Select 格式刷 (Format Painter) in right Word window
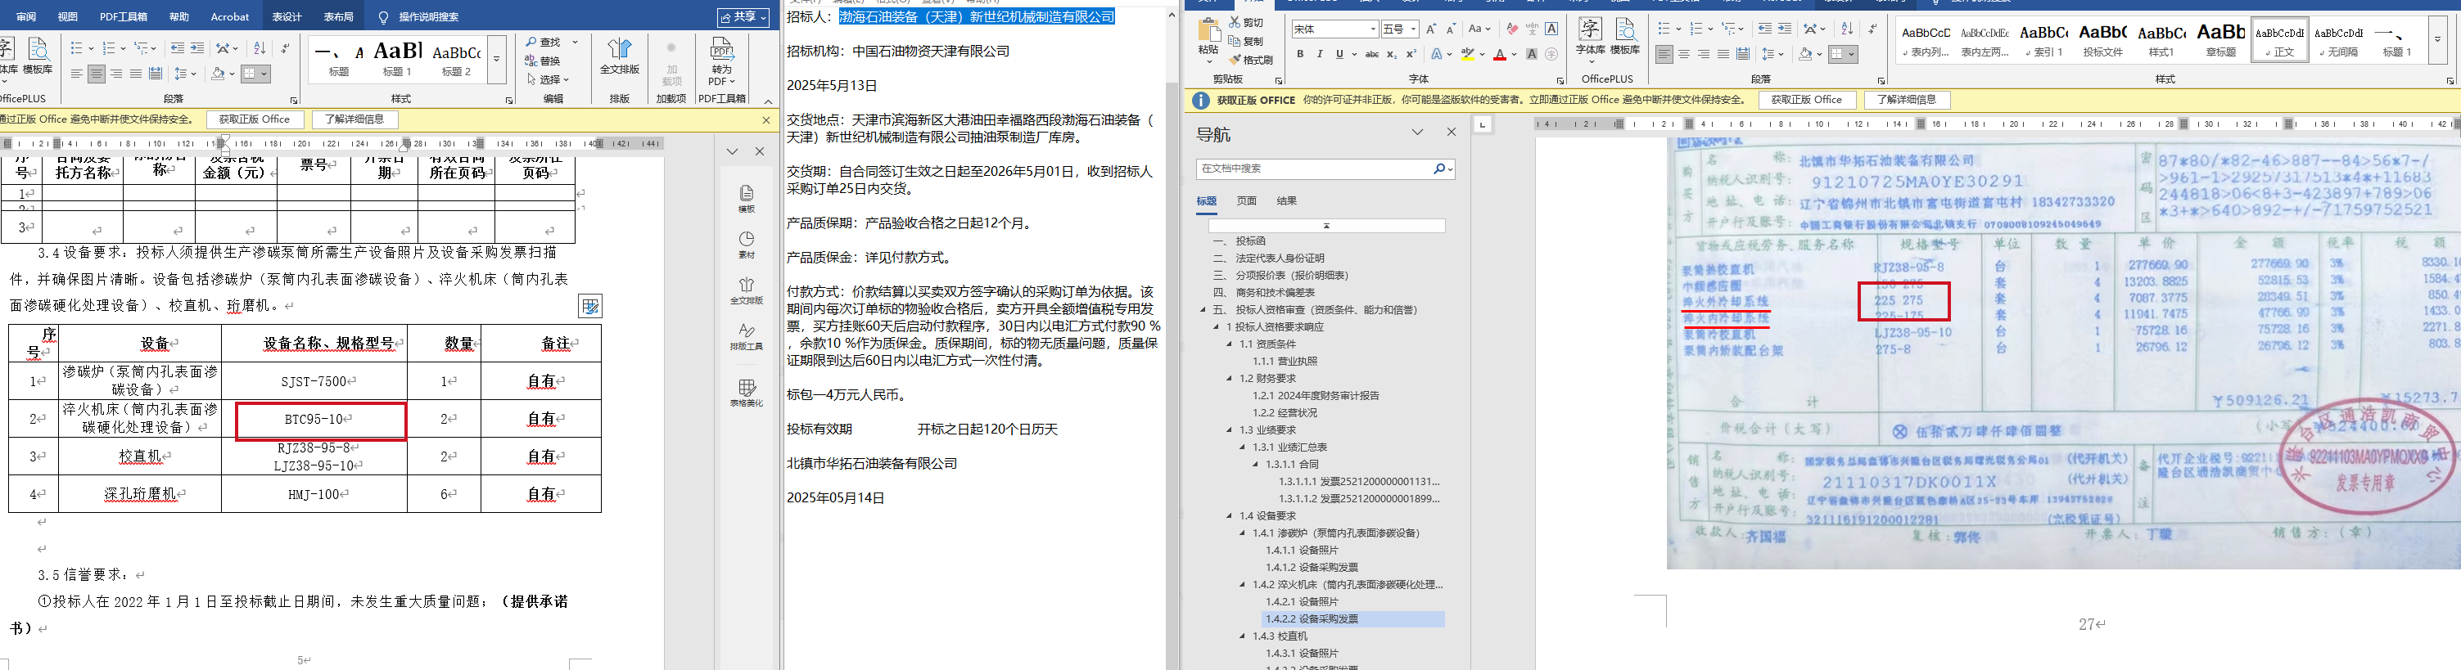This screenshot has width=2461, height=670. [x=1252, y=61]
